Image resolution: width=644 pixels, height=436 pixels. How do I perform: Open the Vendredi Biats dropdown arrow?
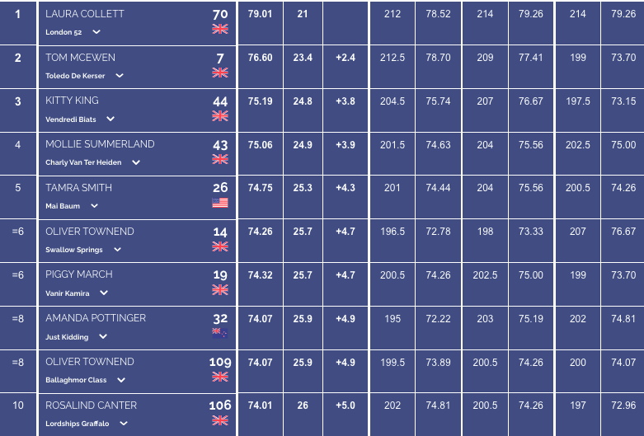(110, 119)
